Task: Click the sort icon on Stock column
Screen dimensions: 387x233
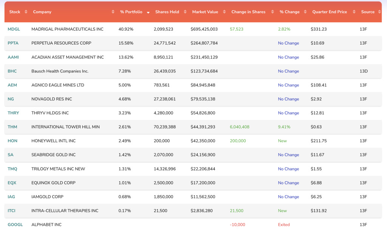Action: point(26,12)
